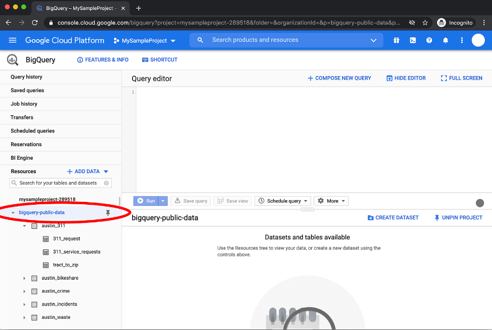Click the dataset icon of austin_bikeshare
This screenshot has height=330, width=492.
pos(35,279)
